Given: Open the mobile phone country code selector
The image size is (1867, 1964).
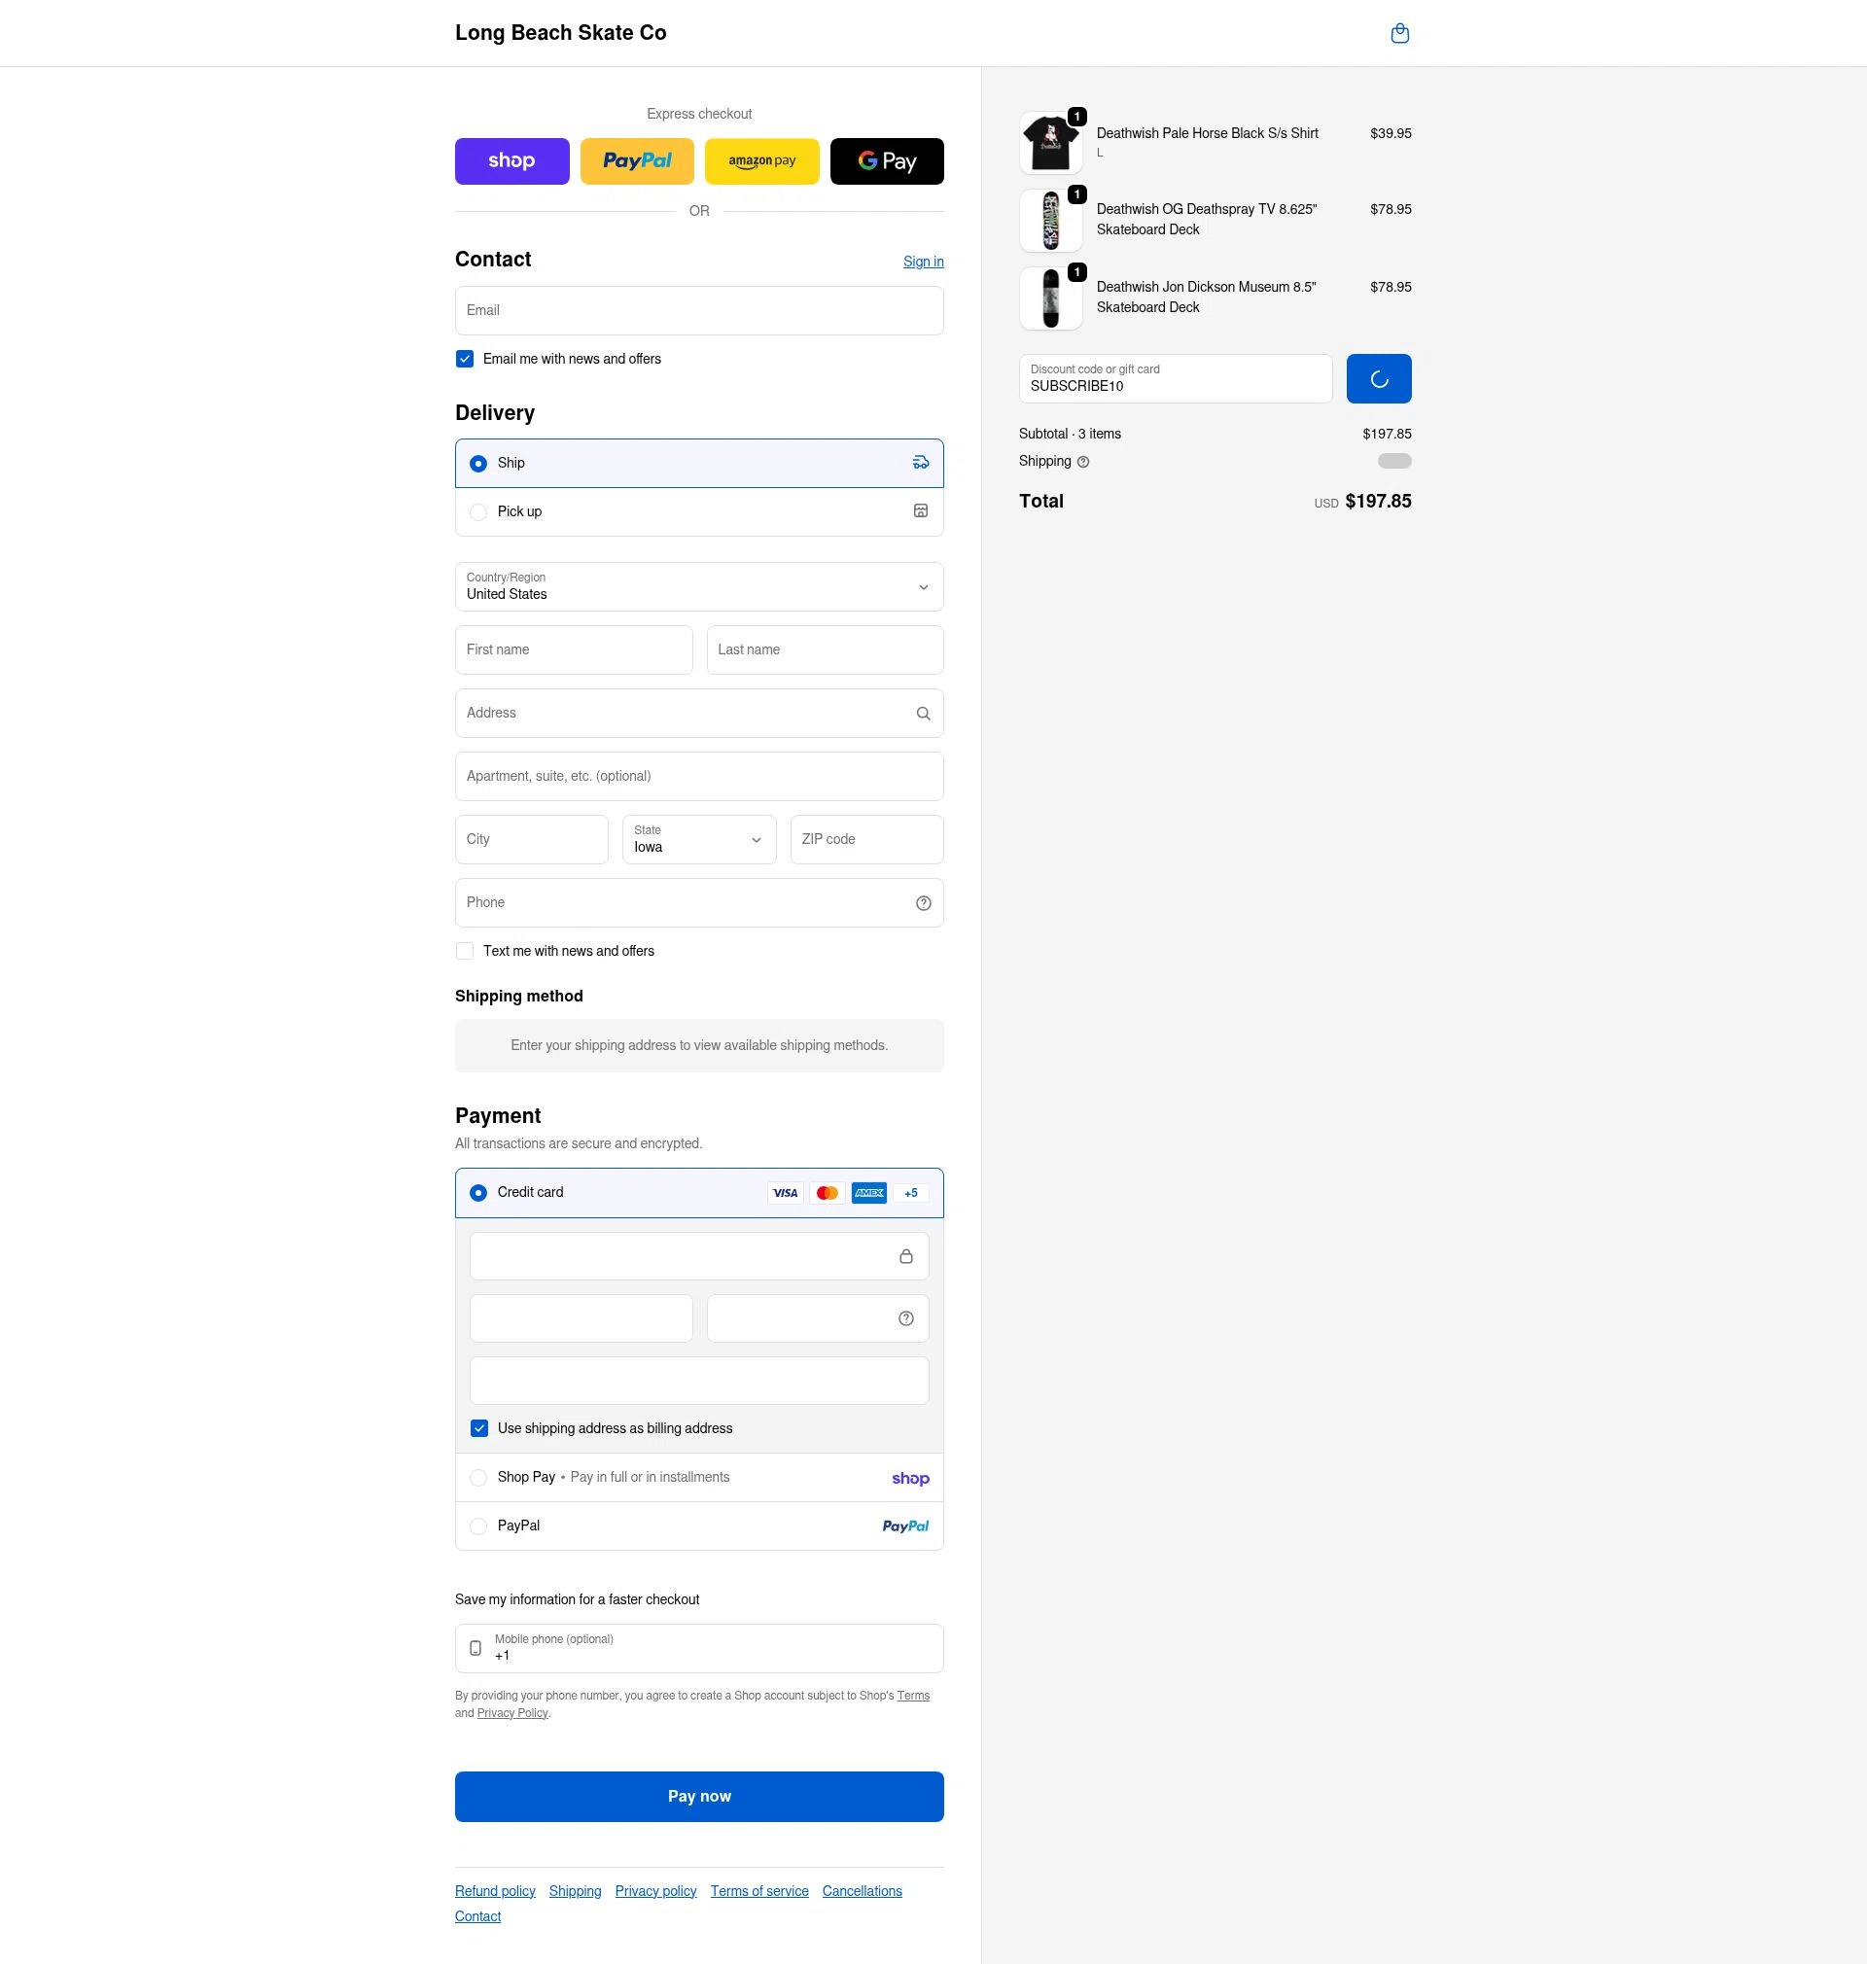Looking at the screenshot, I should click(476, 1648).
